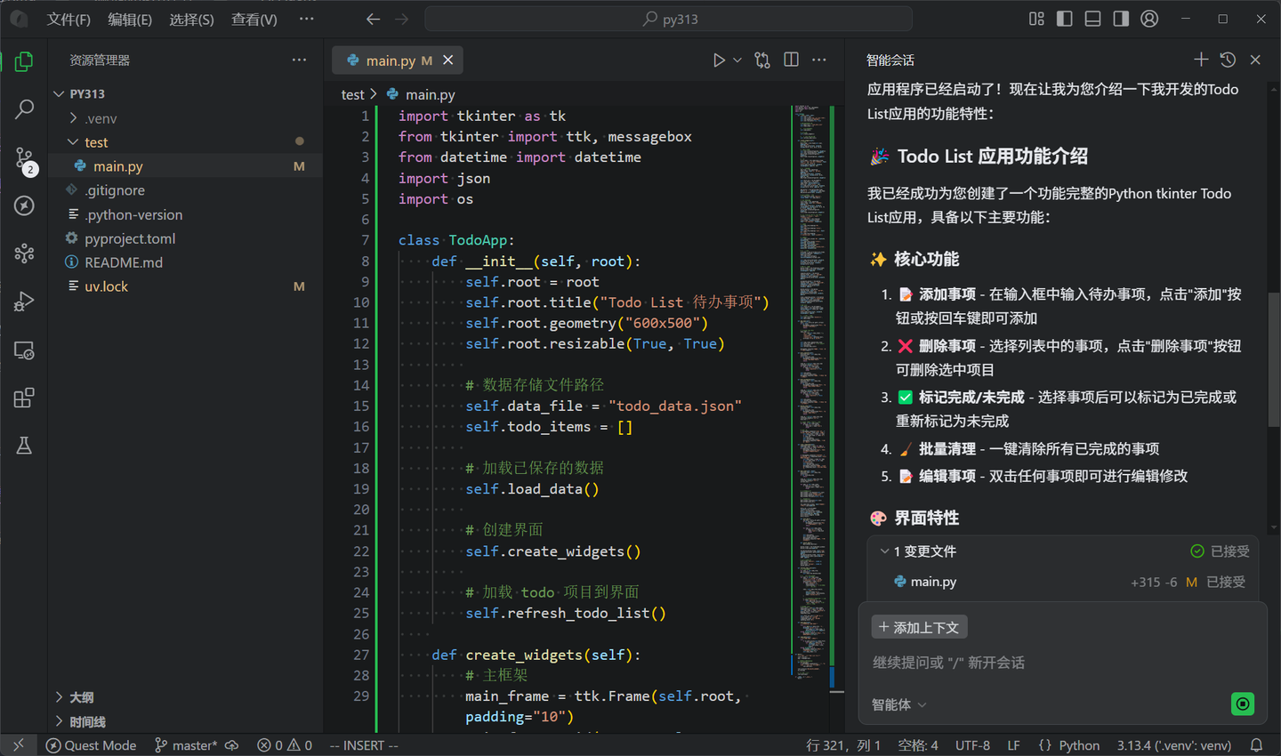Toggle the bottom panel visibility
This screenshot has height=756, width=1281.
(1092, 19)
